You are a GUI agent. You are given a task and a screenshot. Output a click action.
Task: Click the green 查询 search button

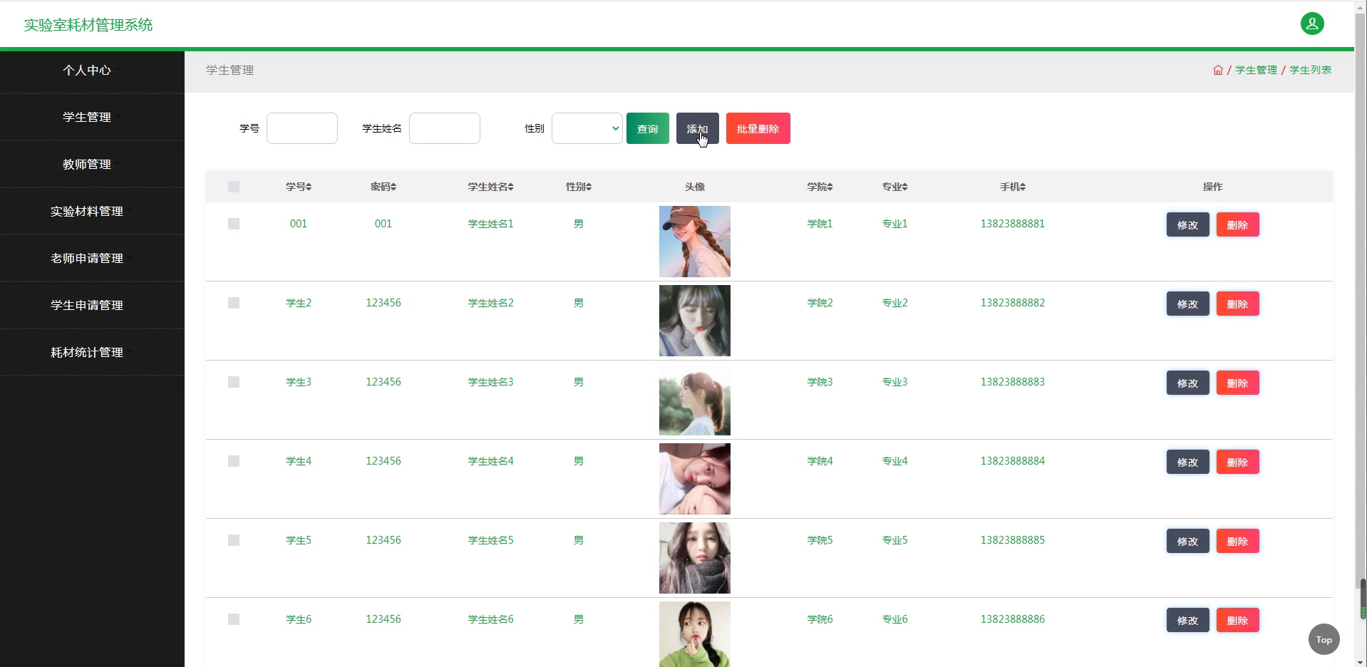[648, 128]
